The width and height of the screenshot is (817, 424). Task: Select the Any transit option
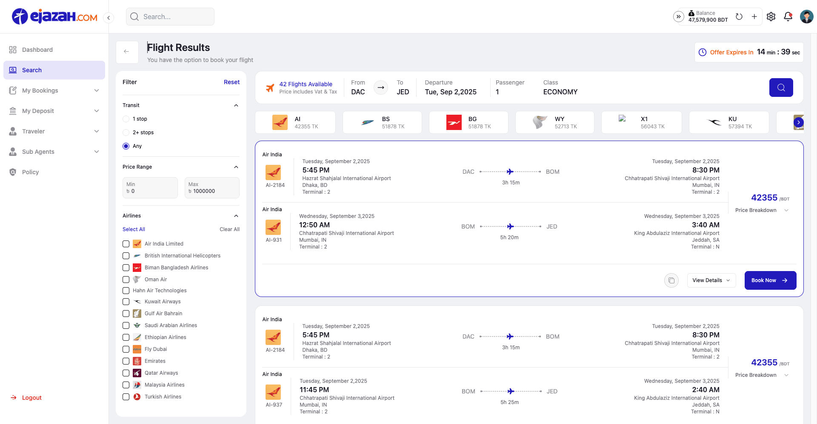tap(126, 146)
